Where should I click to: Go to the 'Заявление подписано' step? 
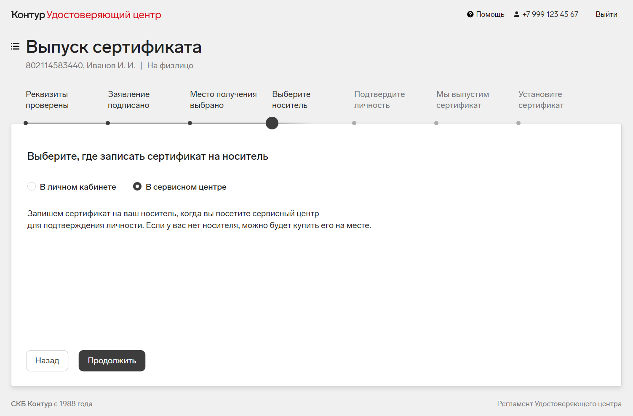tap(129, 99)
